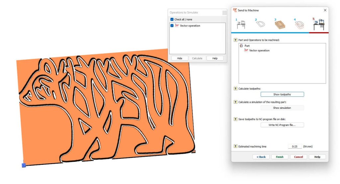Click the estimated machining time field
Image resolution: width=340 pixels, height=184 pixels.
pos(295,146)
